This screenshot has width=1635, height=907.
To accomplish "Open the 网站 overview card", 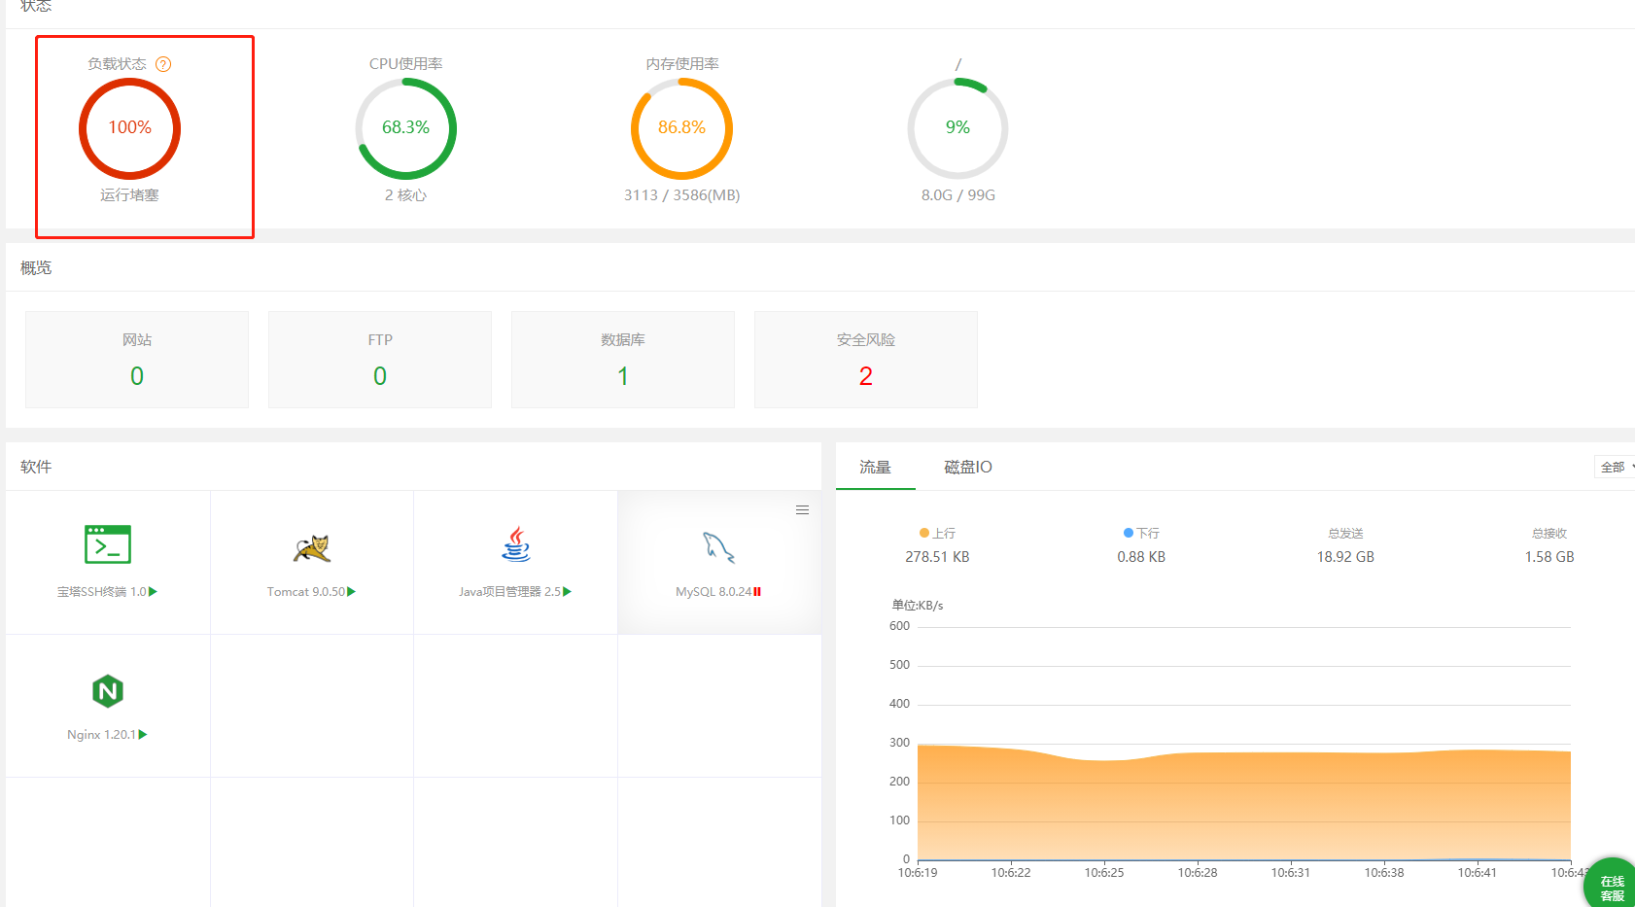I will click(x=137, y=360).
